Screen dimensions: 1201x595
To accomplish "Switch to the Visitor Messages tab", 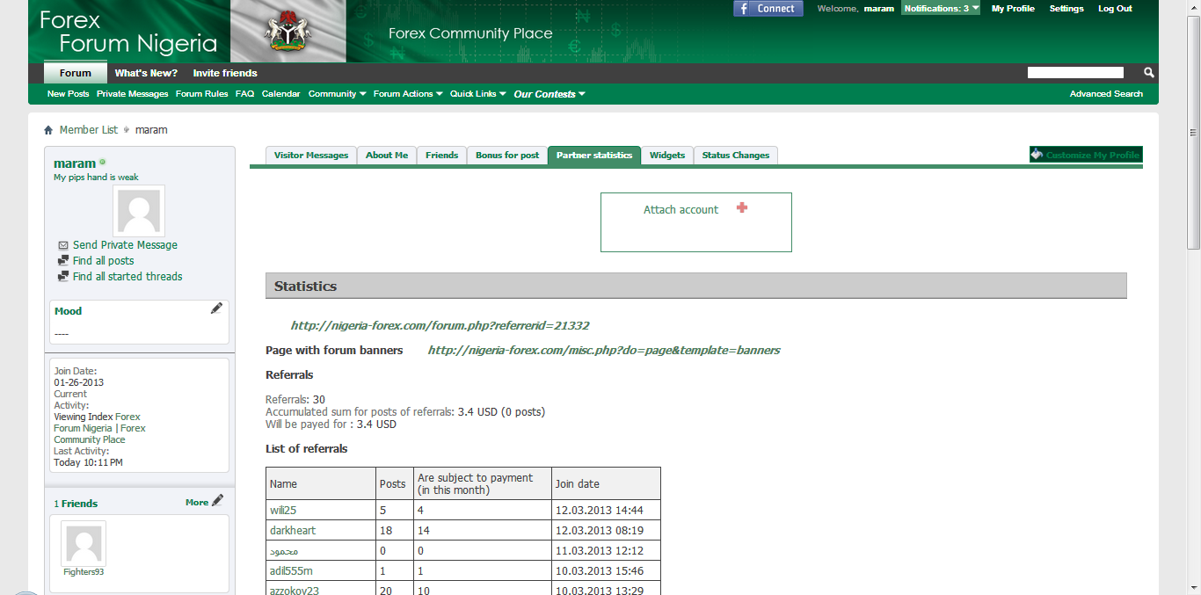I will point(311,156).
